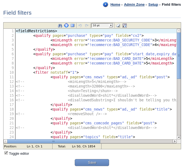
Task: Click the eraser reset highlight icon
Action: click(x=118, y=25)
